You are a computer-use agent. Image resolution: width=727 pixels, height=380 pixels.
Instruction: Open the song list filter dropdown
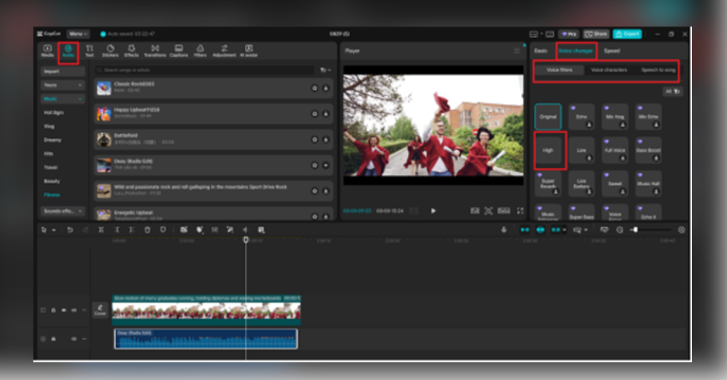pyautogui.click(x=325, y=70)
